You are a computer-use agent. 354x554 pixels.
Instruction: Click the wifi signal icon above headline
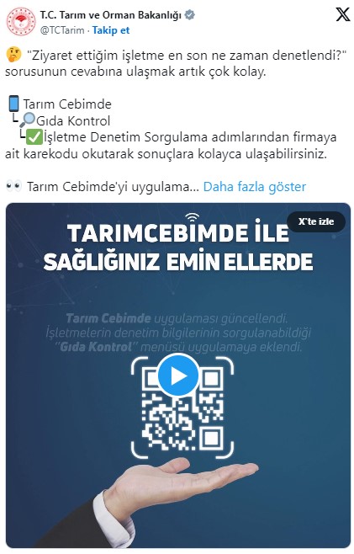pos(193,217)
